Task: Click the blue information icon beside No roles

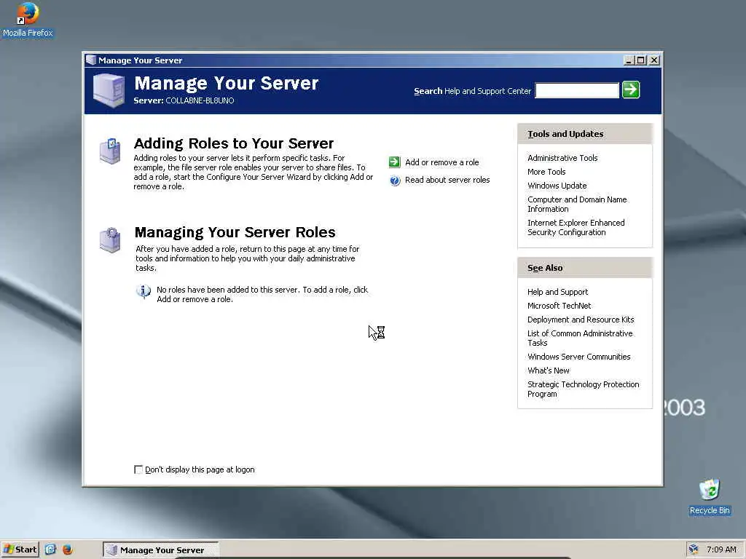Action: pyautogui.click(x=144, y=291)
